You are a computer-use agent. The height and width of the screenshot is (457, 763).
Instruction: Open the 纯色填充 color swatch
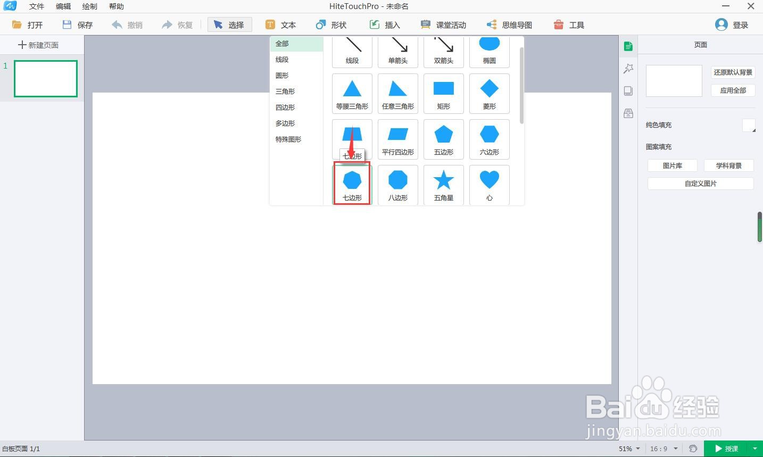[749, 126]
